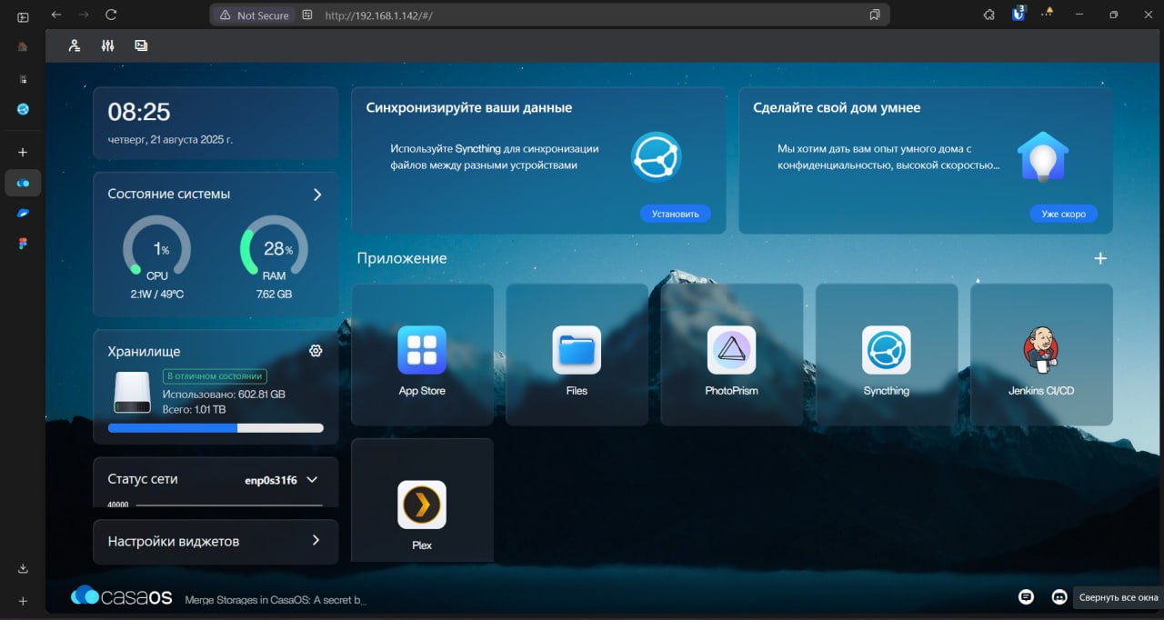Viewport: 1164px width, 620px height.
Task: Click the Установить button for Syncthing
Action: pyautogui.click(x=675, y=214)
